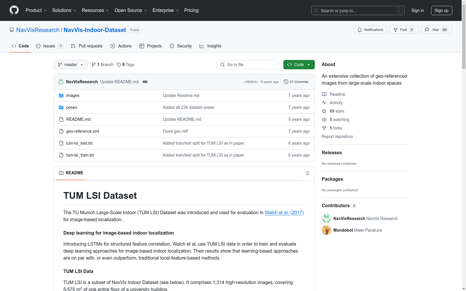This screenshot has width=466, height=291.
Task: Click the NavVis-Indoor-Dataset repository name
Action: coord(95,30)
